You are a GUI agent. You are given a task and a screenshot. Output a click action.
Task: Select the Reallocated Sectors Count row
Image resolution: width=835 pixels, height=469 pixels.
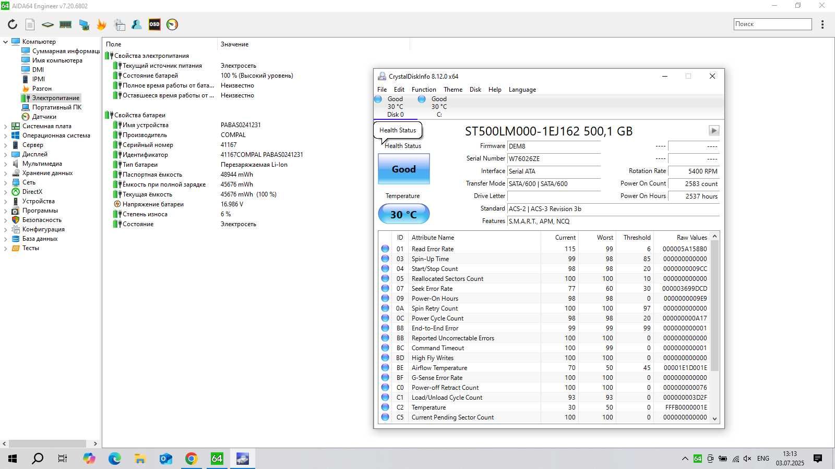(x=544, y=279)
